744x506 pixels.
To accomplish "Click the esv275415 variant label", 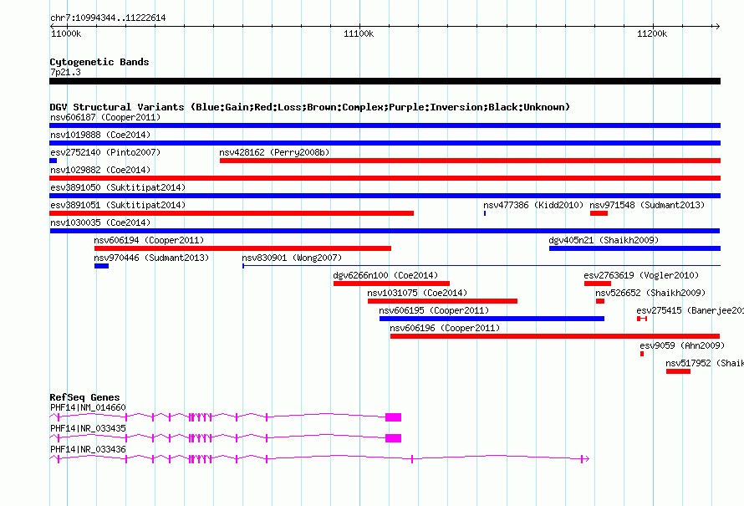I will (690, 310).
